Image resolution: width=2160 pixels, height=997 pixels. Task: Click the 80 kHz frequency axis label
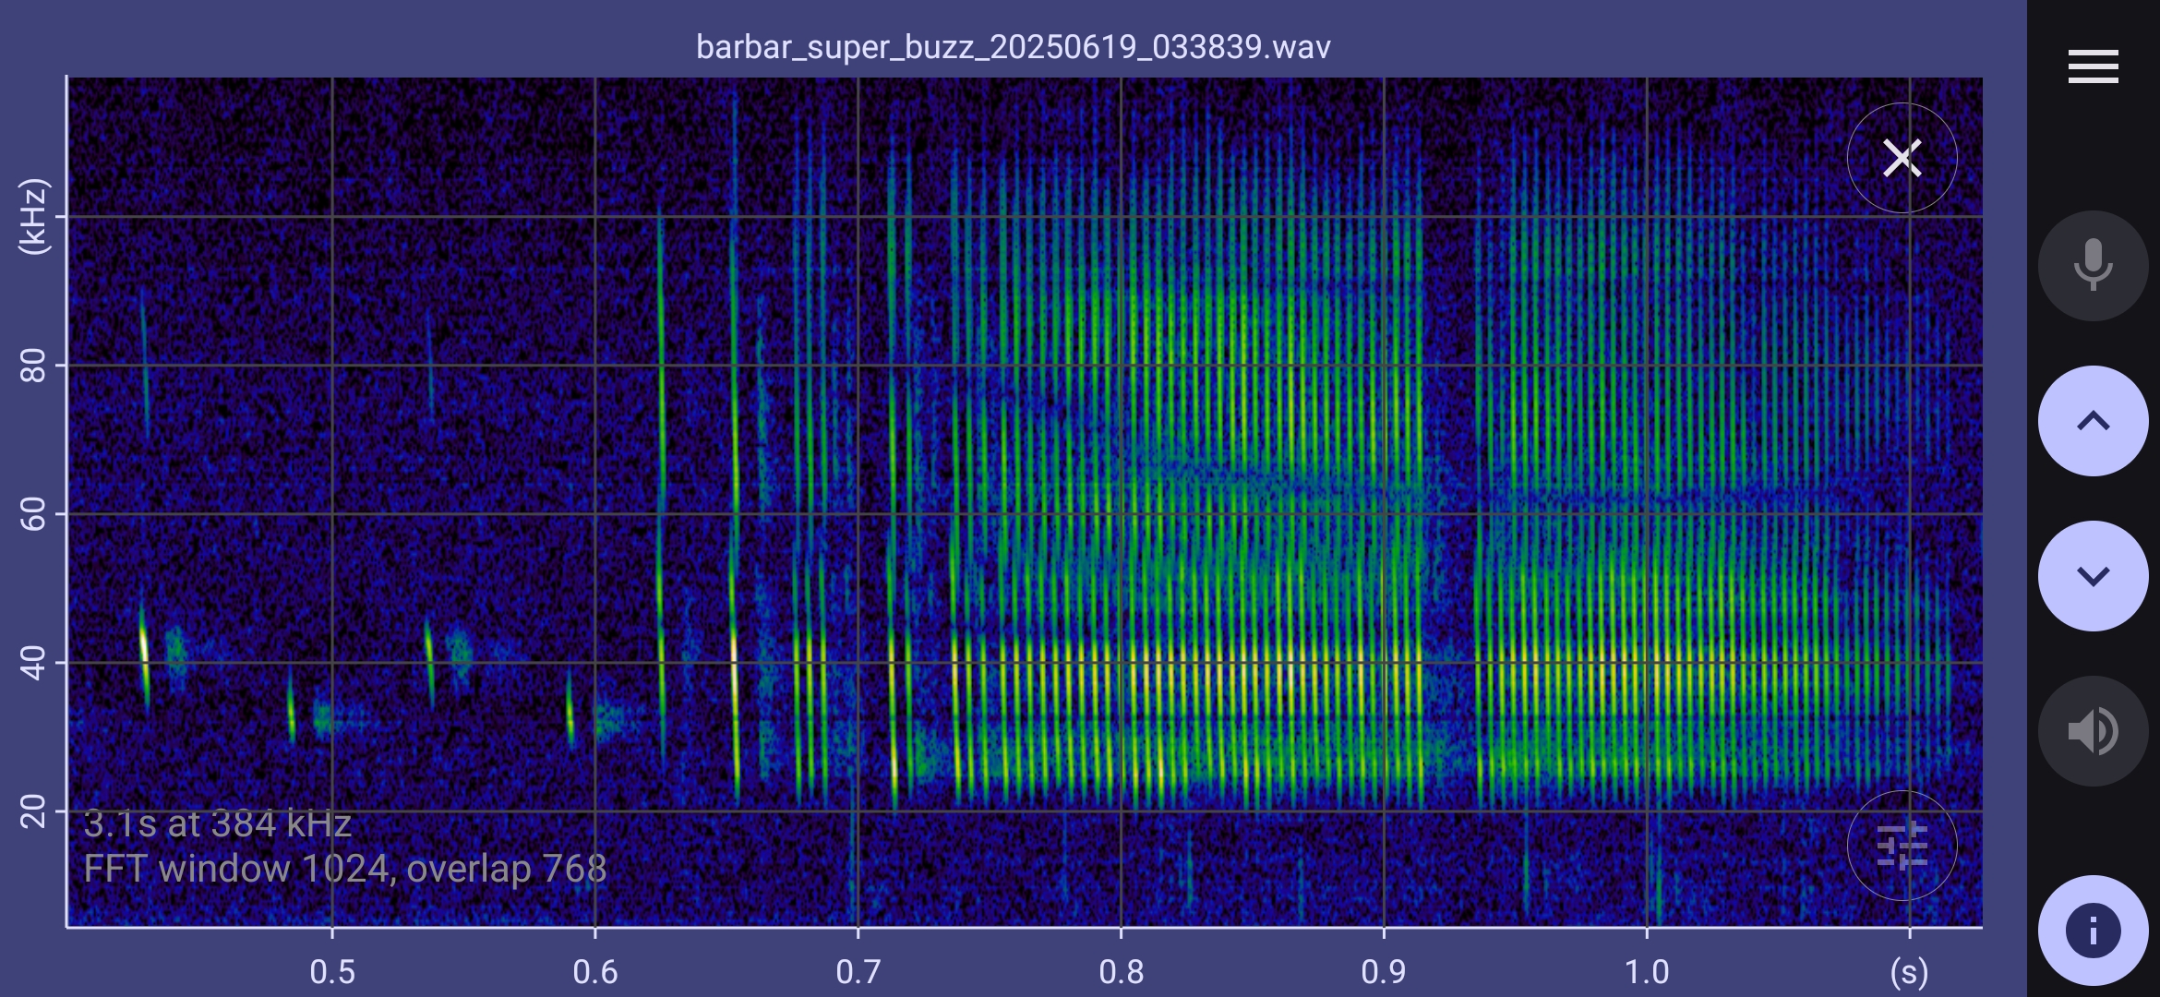[33, 366]
